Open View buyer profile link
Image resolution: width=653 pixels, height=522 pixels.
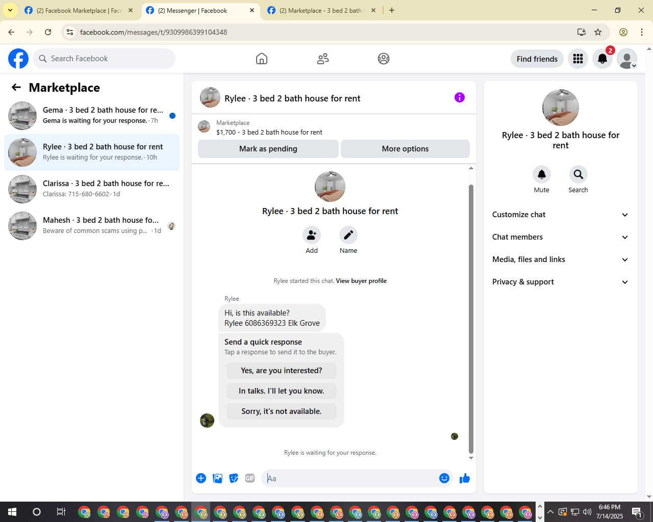click(x=361, y=281)
